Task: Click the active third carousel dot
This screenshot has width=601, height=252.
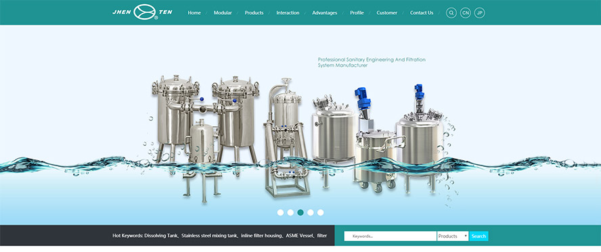Action: pos(300,213)
